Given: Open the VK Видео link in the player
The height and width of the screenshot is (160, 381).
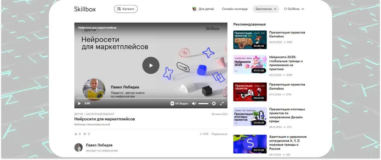Looking at the screenshot, I should click(179, 103).
